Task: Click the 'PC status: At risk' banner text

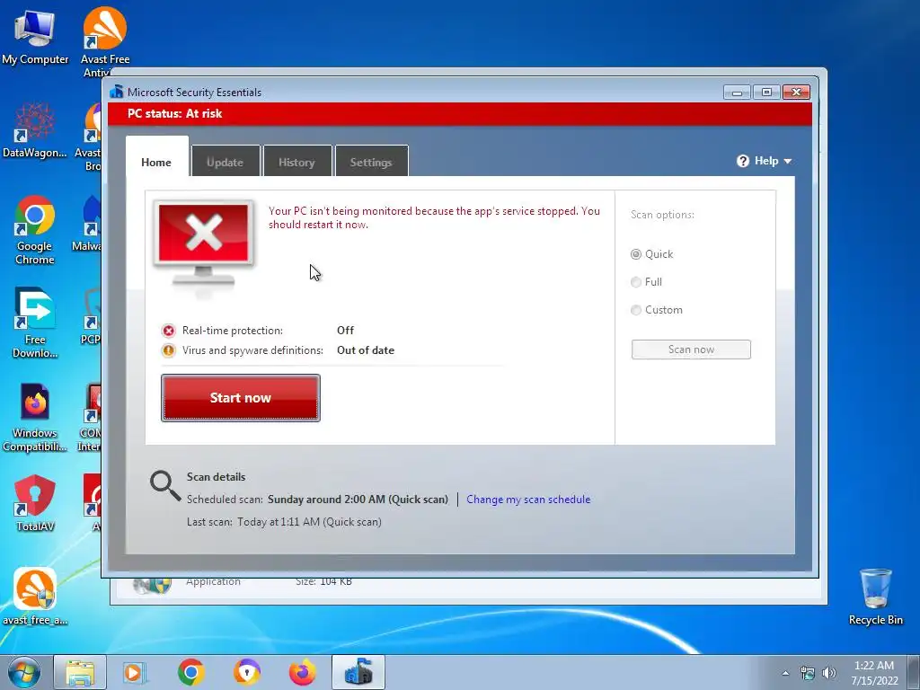Action: (175, 114)
